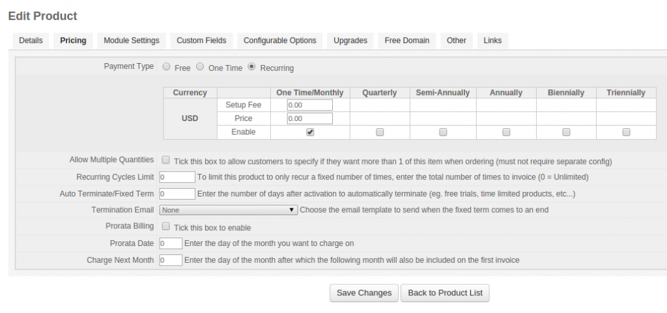The image size is (667, 313).
Task: Uncheck the One Time/Monthly enable checkbox
Action: tap(310, 132)
